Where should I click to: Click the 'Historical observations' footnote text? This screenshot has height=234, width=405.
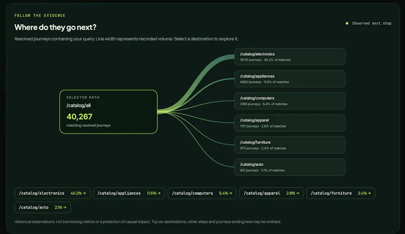(147, 222)
